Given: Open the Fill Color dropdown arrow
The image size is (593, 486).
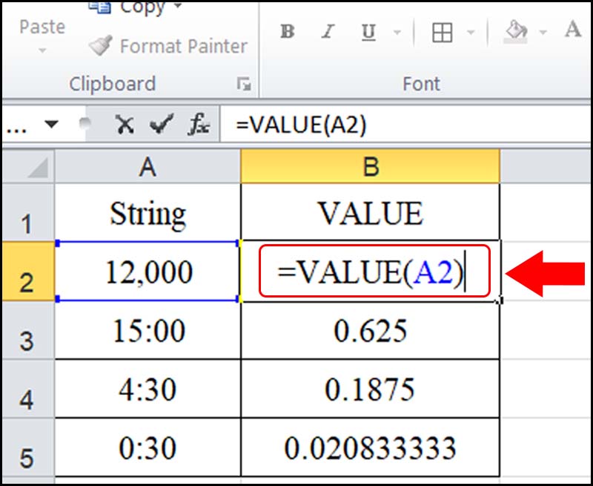Looking at the screenshot, I should pos(543,32).
